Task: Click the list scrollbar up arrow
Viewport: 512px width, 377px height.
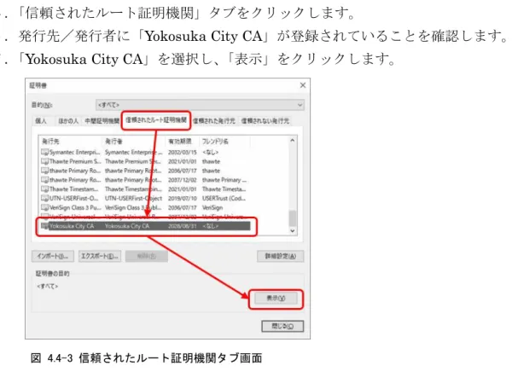Action: (292, 141)
